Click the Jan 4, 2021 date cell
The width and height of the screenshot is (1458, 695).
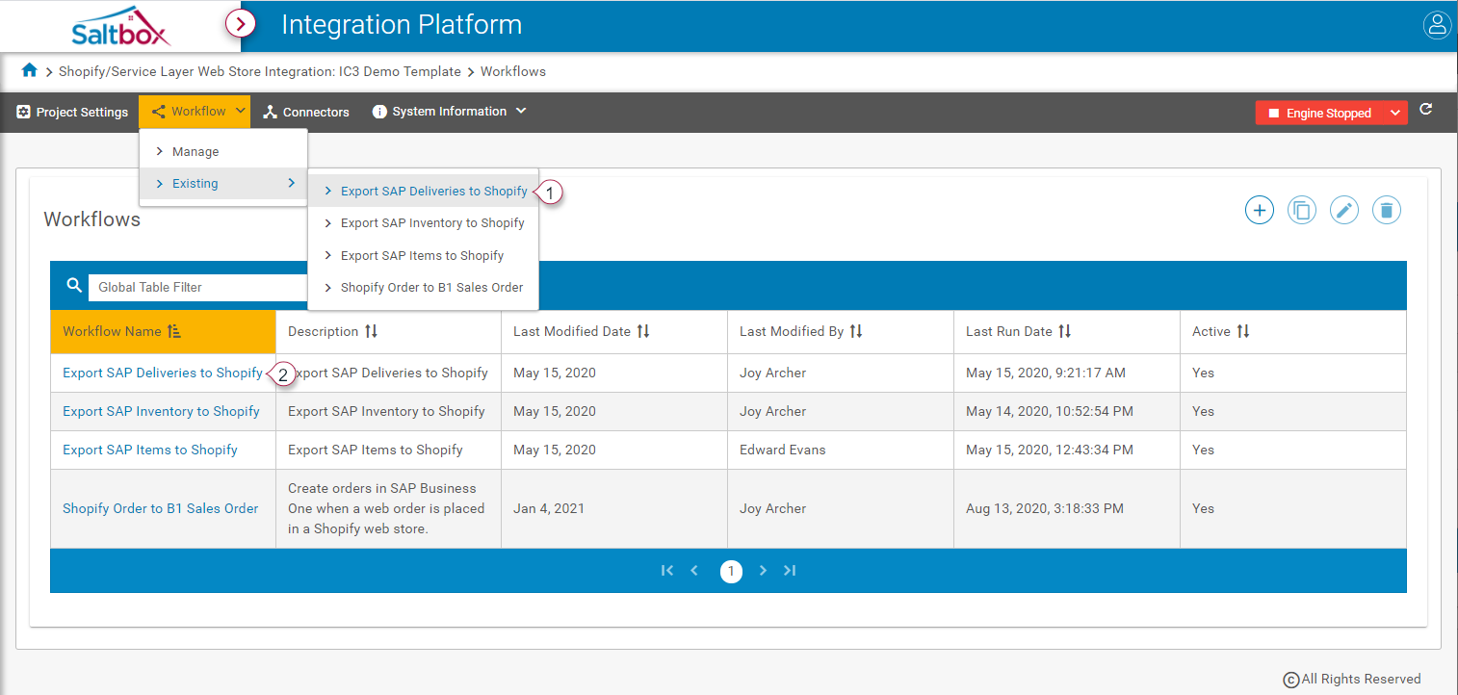point(614,508)
